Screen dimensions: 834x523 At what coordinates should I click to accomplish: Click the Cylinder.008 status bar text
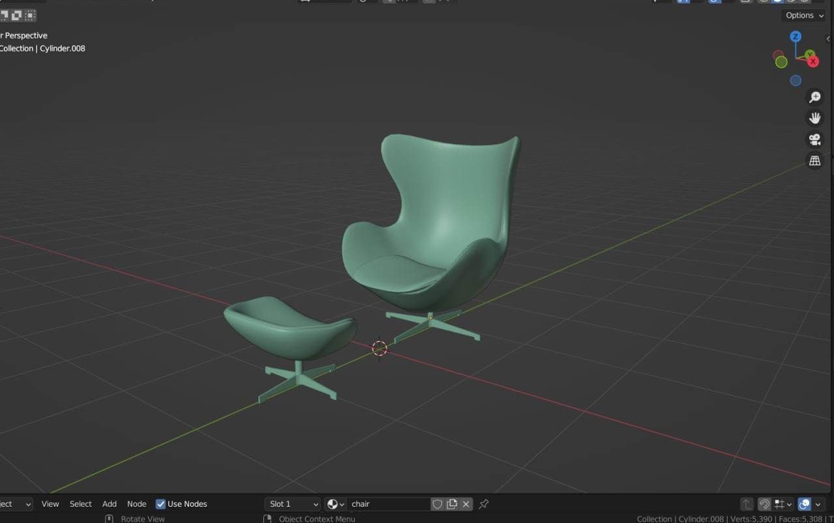[x=701, y=519]
